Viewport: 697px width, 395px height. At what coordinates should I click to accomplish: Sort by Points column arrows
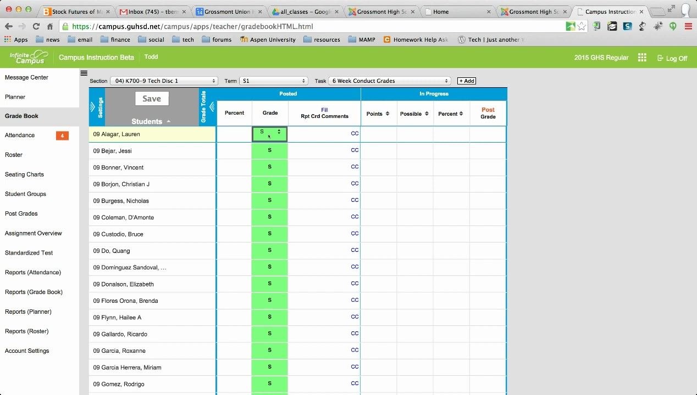pyautogui.click(x=388, y=114)
